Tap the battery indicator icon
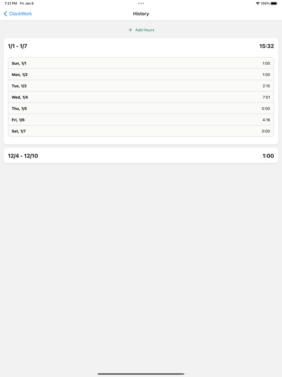 point(274,4)
